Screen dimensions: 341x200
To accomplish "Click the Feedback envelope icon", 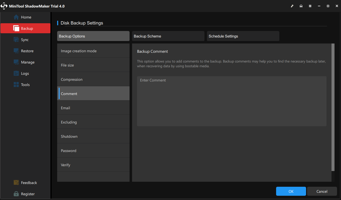I will pyautogui.click(x=16, y=182).
